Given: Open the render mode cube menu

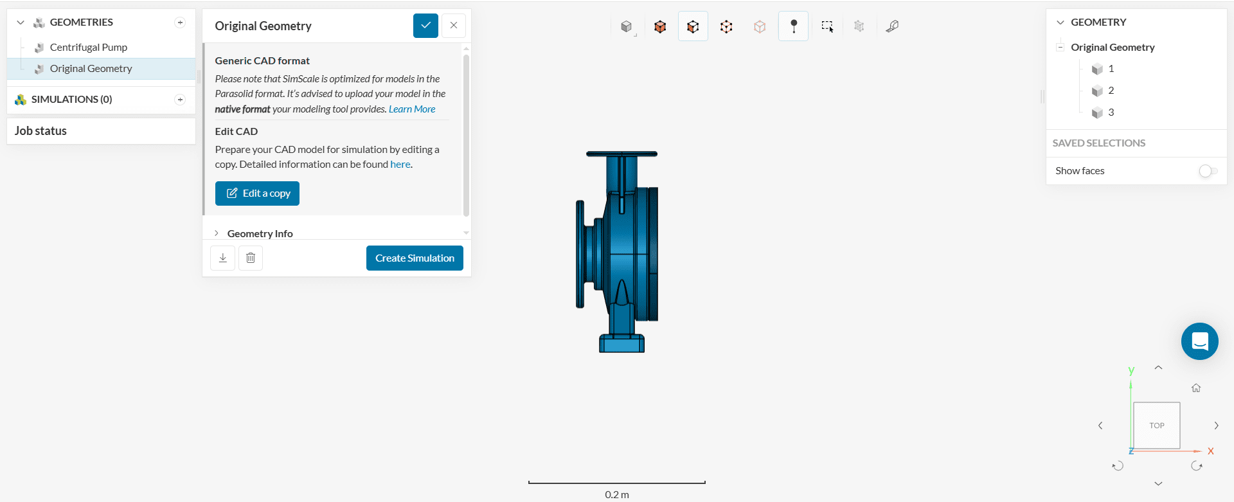Looking at the screenshot, I should [627, 26].
